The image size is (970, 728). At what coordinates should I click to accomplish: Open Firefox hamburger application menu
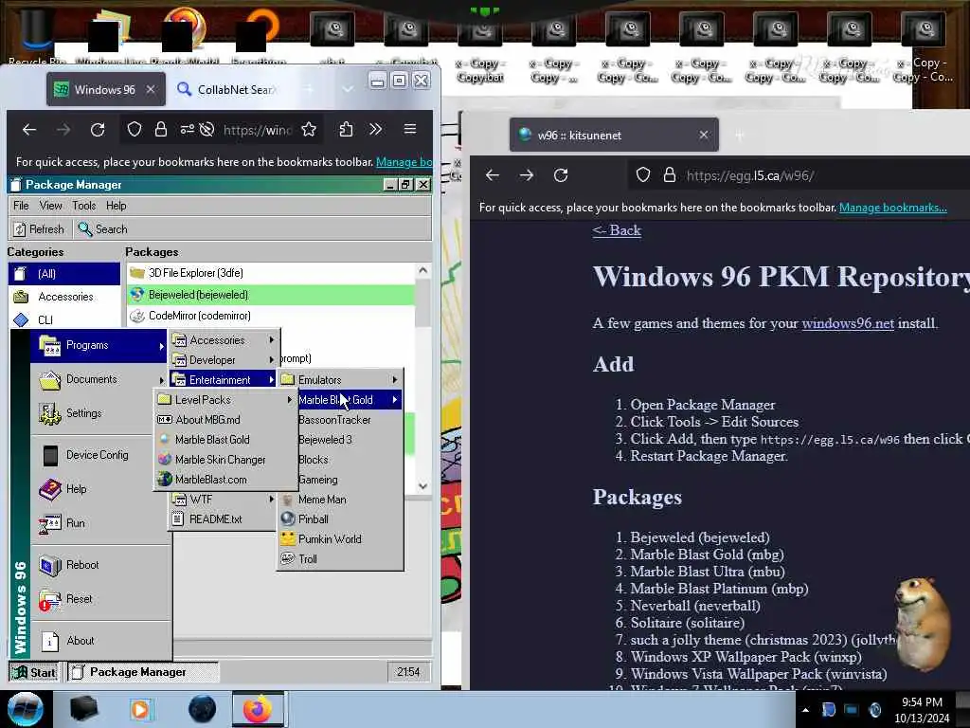409,129
